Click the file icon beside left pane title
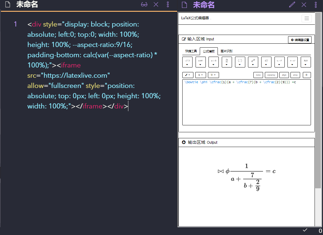Image resolution: width=323 pixels, height=235 pixels. pos(8,5)
